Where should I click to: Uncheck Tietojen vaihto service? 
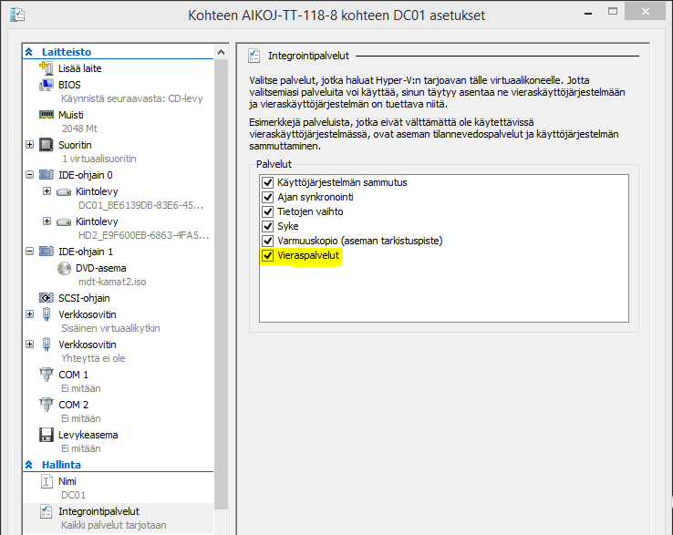click(268, 211)
